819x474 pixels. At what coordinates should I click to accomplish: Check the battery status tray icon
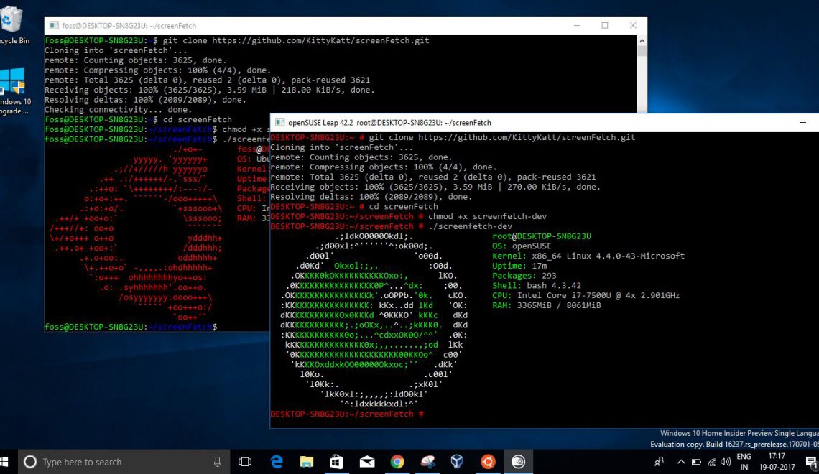696,462
